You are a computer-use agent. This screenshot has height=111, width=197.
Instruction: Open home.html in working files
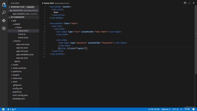tap(23, 10)
